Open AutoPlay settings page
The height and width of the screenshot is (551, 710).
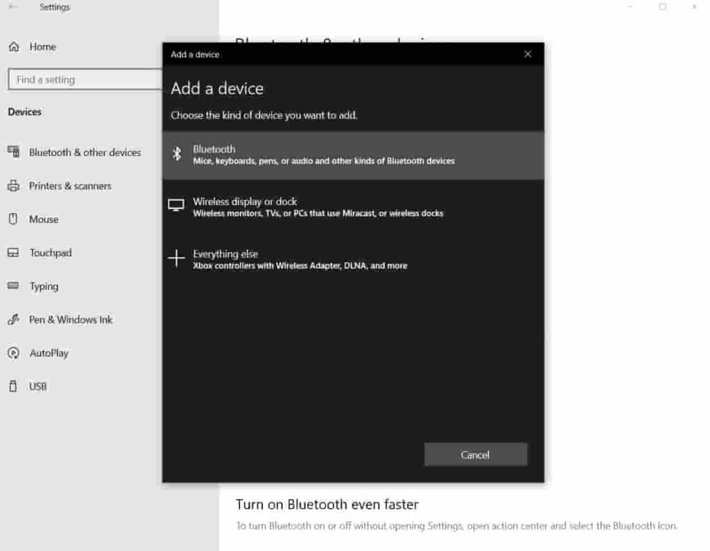coord(49,353)
